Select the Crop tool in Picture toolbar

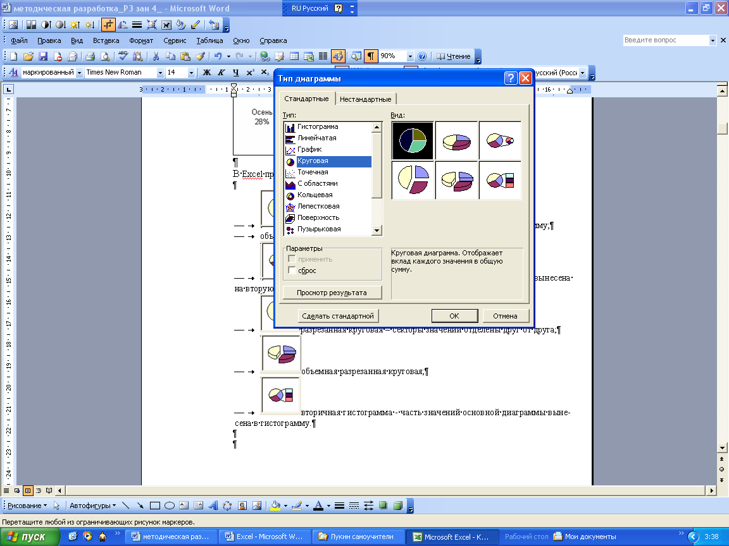(108, 25)
